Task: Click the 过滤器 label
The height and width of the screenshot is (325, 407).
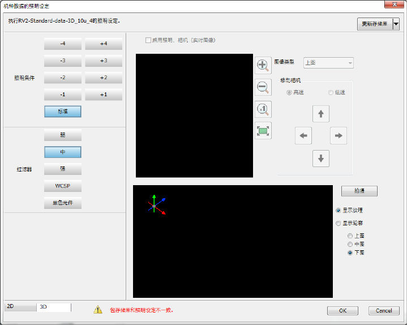Action: [24, 169]
